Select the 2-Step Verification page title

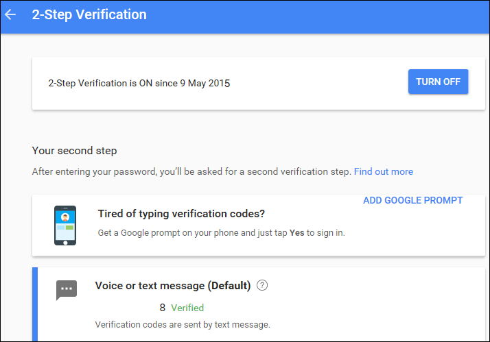pos(89,14)
